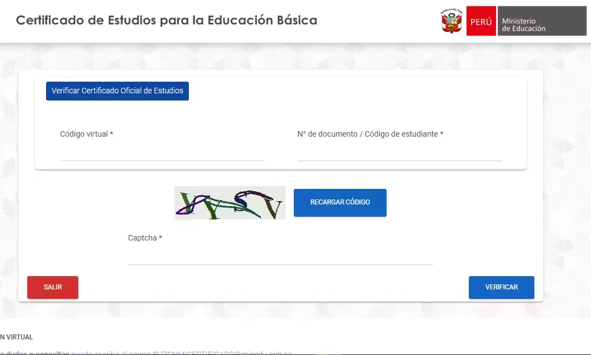Click the Código virtual input field

click(x=161, y=156)
